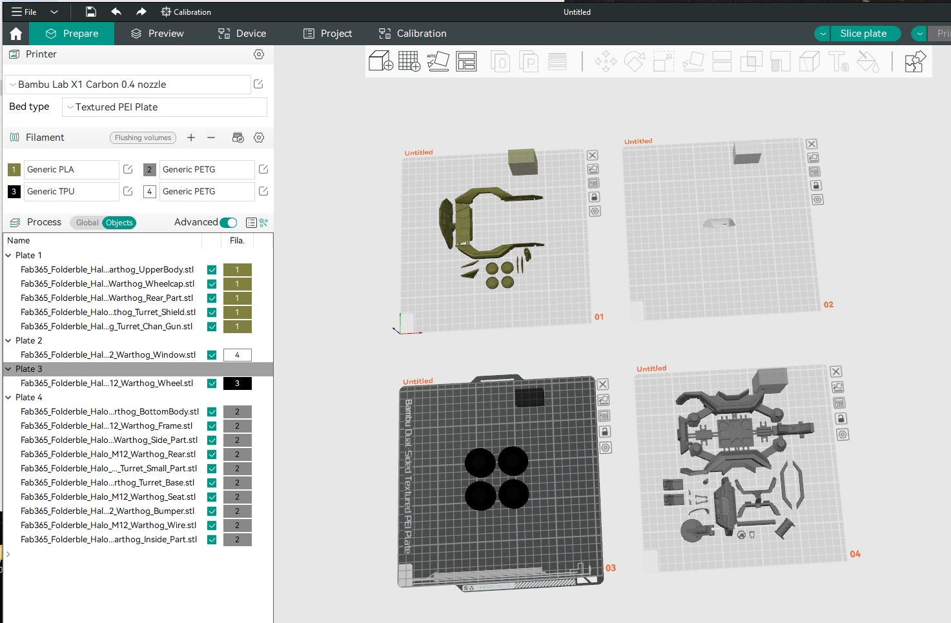Uncheck Warthog_Wheel.stl printable checkbox

212,383
